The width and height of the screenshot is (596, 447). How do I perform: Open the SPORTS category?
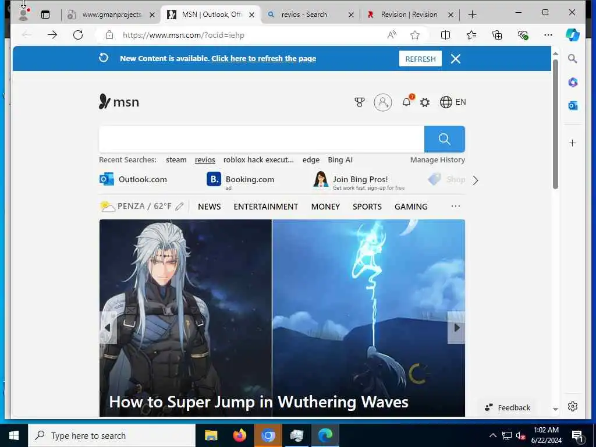click(x=367, y=207)
